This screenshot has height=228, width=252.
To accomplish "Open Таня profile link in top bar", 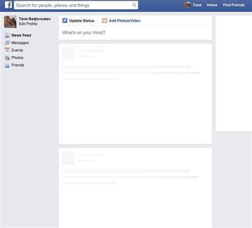I will click(197, 5).
